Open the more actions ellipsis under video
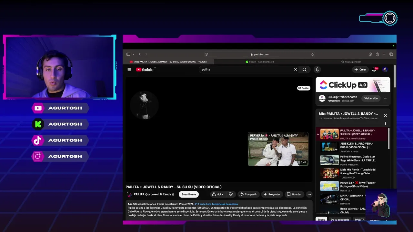This screenshot has width=413, height=232. tap(309, 194)
